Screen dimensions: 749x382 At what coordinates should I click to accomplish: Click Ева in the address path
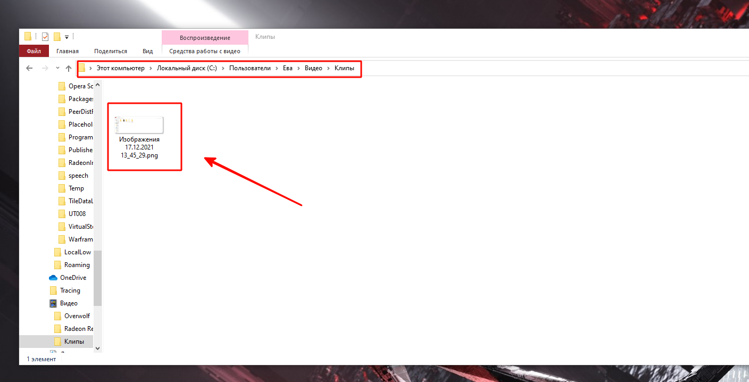point(288,68)
